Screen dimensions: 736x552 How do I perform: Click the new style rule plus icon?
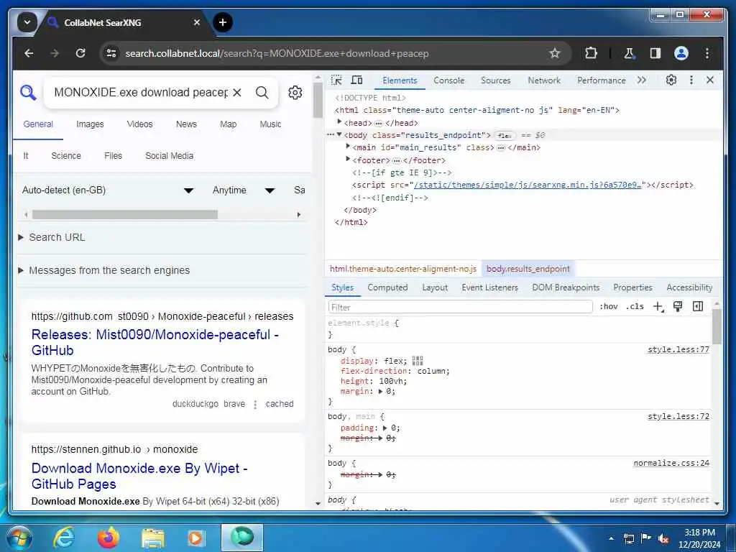(x=658, y=306)
